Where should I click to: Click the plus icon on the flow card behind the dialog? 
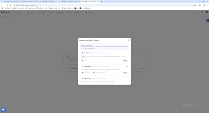[67, 69]
